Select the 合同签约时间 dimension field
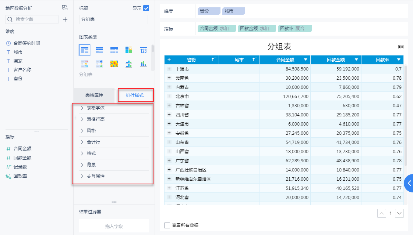 pos(27,43)
